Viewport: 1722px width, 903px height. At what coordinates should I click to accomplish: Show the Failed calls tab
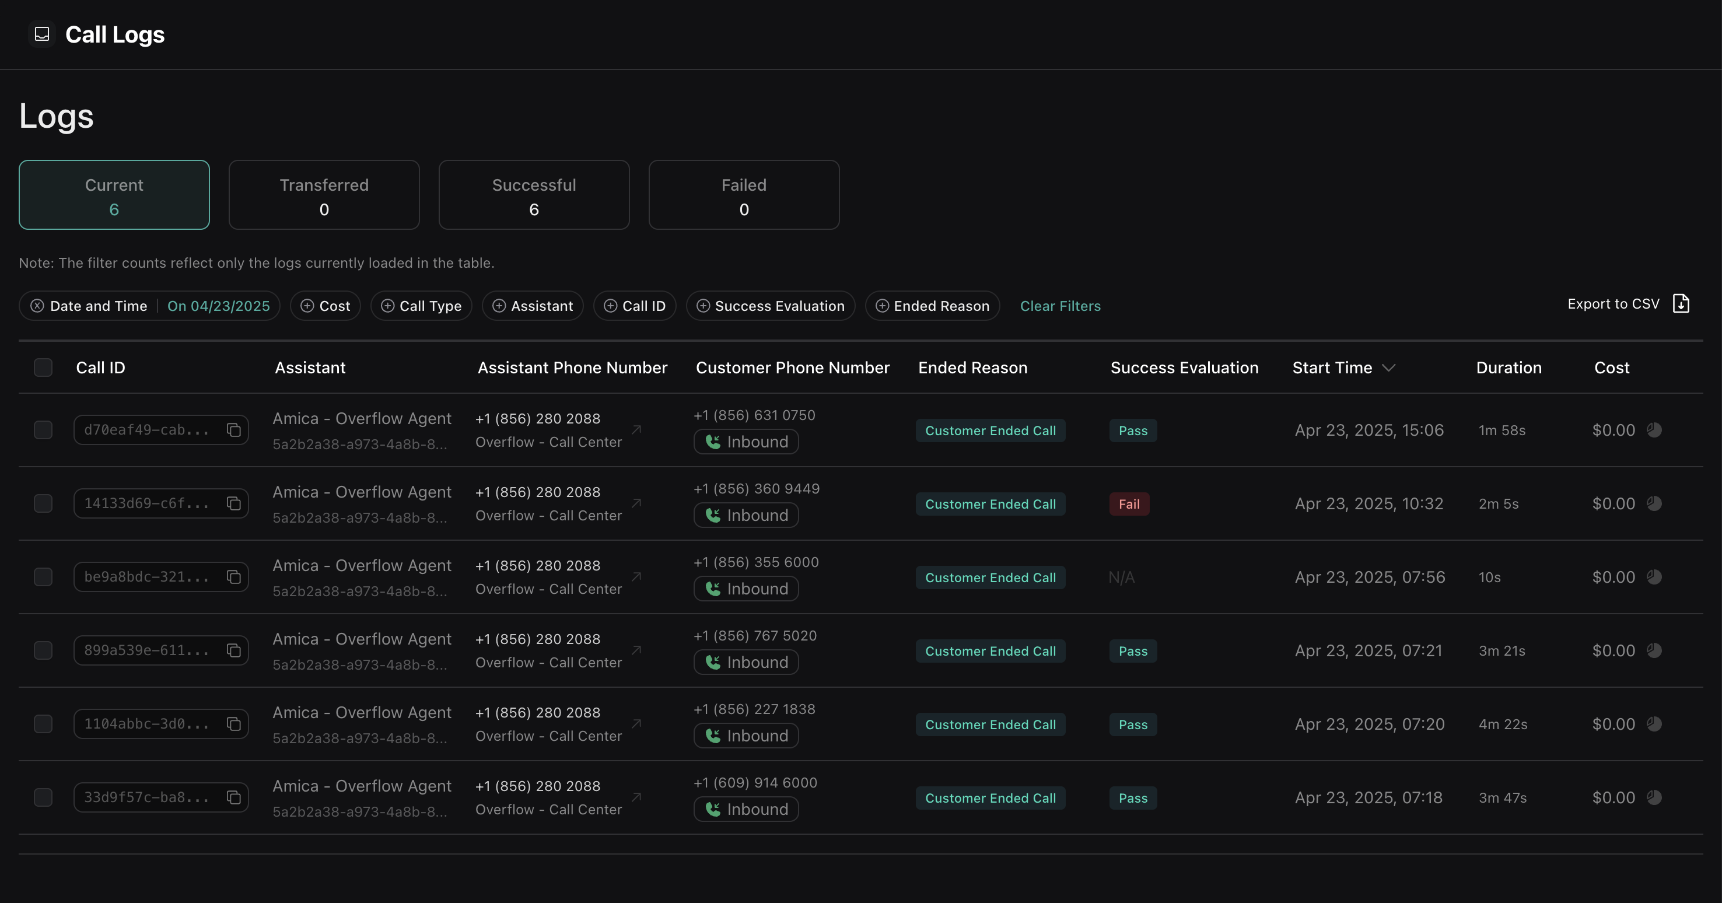pos(743,195)
